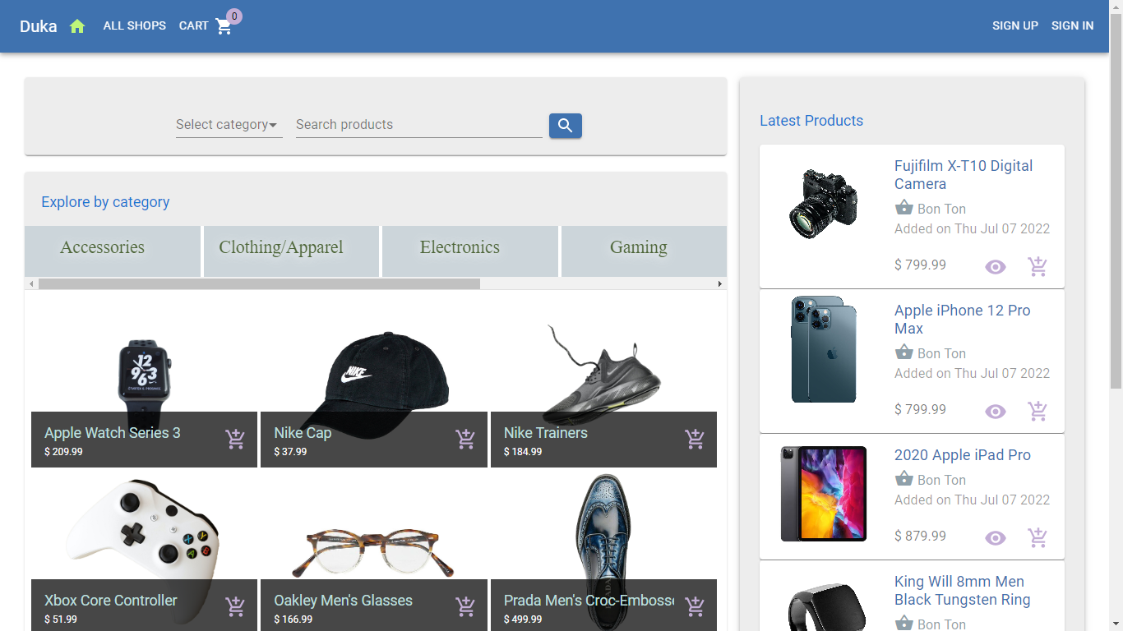The height and width of the screenshot is (631, 1123).
Task: View Fujifilm X-T10 camera details eye icon
Action: tap(996, 267)
